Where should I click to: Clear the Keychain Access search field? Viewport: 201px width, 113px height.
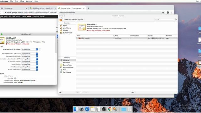[176, 19]
